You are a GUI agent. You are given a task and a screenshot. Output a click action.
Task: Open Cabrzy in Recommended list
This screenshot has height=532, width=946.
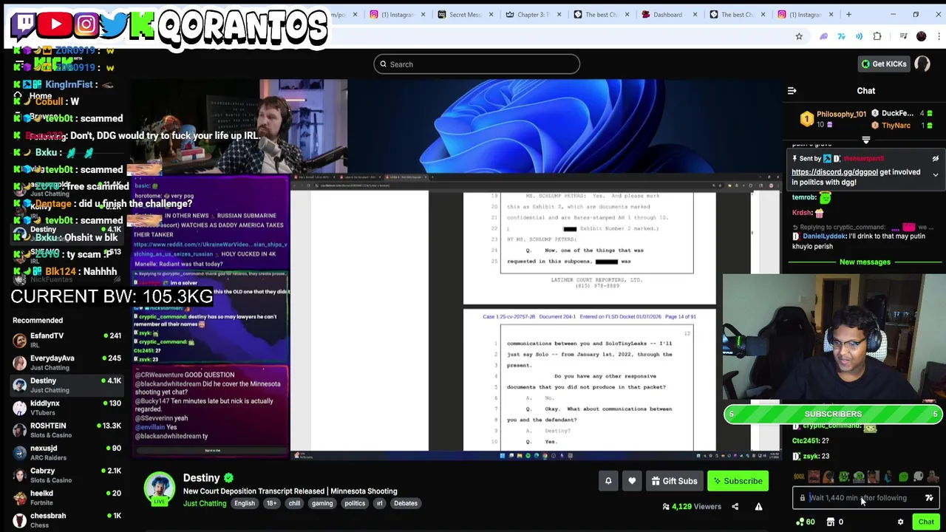(67, 475)
